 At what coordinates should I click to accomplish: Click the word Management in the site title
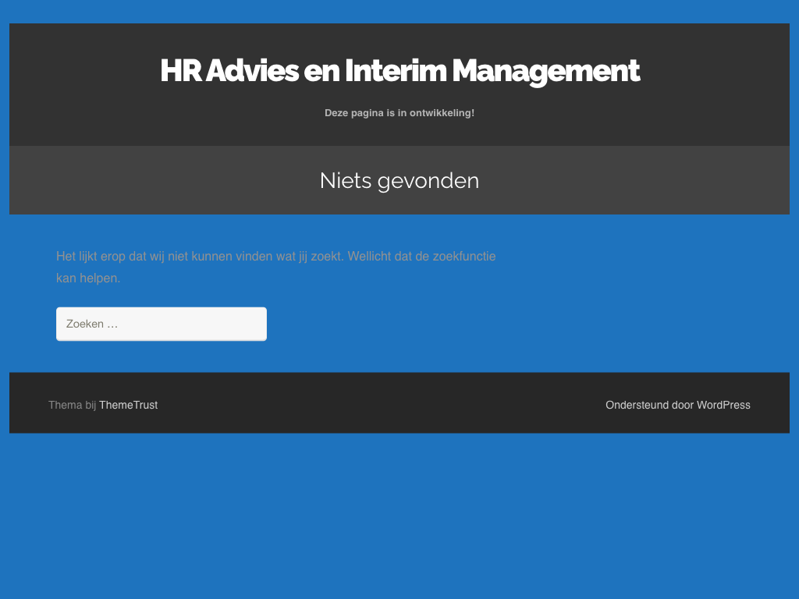point(545,70)
